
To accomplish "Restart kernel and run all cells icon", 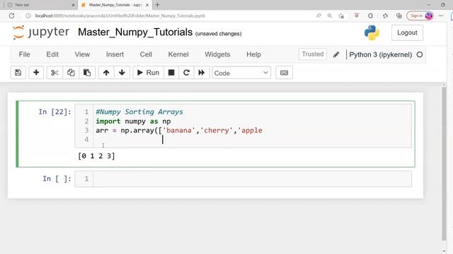I will [x=201, y=73].
